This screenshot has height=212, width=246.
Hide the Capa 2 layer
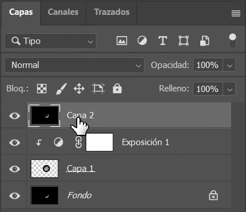14,115
